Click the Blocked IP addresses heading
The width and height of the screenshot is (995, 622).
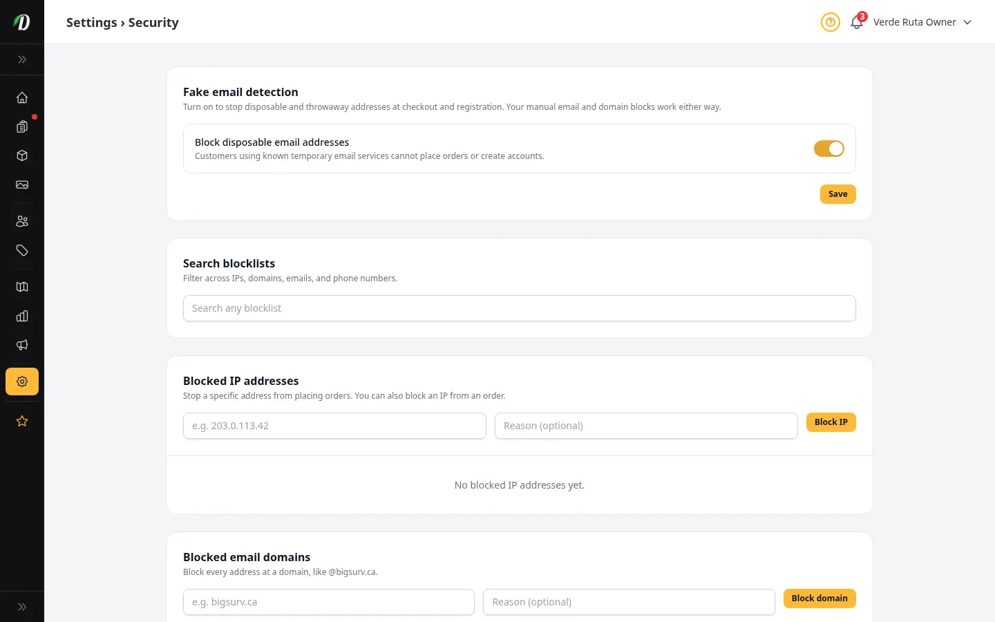240,381
